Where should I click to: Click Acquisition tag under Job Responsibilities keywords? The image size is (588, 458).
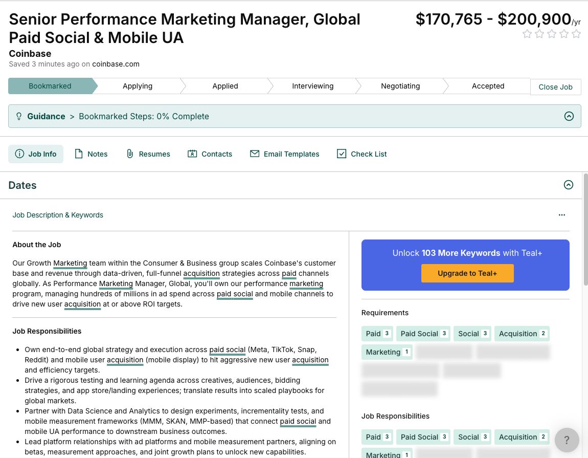pos(522,437)
